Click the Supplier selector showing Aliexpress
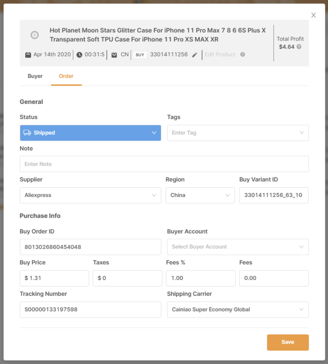 tap(90, 195)
